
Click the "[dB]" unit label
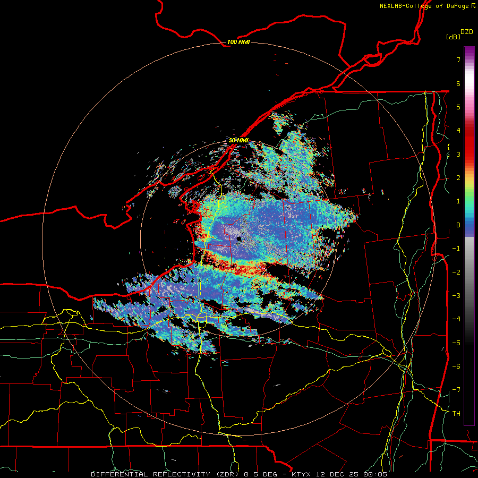pyautogui.click(x=453, y=37)
